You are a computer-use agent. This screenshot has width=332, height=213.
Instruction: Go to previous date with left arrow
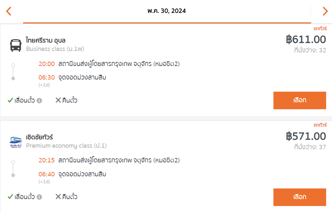tap(9, 11)
